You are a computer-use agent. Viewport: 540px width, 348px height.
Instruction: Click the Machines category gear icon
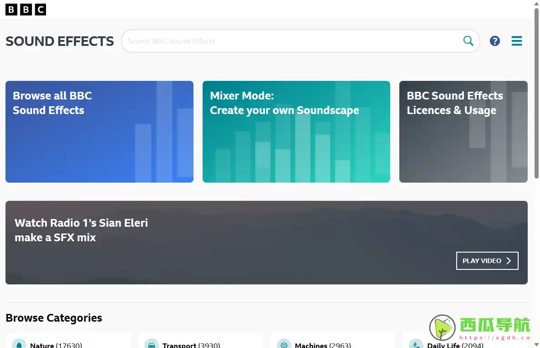tap(284, 344)
